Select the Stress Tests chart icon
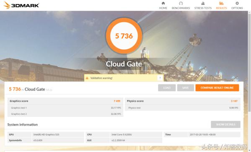Image resolution: width=251 pixels, height=152 pixels. (203, 3)
